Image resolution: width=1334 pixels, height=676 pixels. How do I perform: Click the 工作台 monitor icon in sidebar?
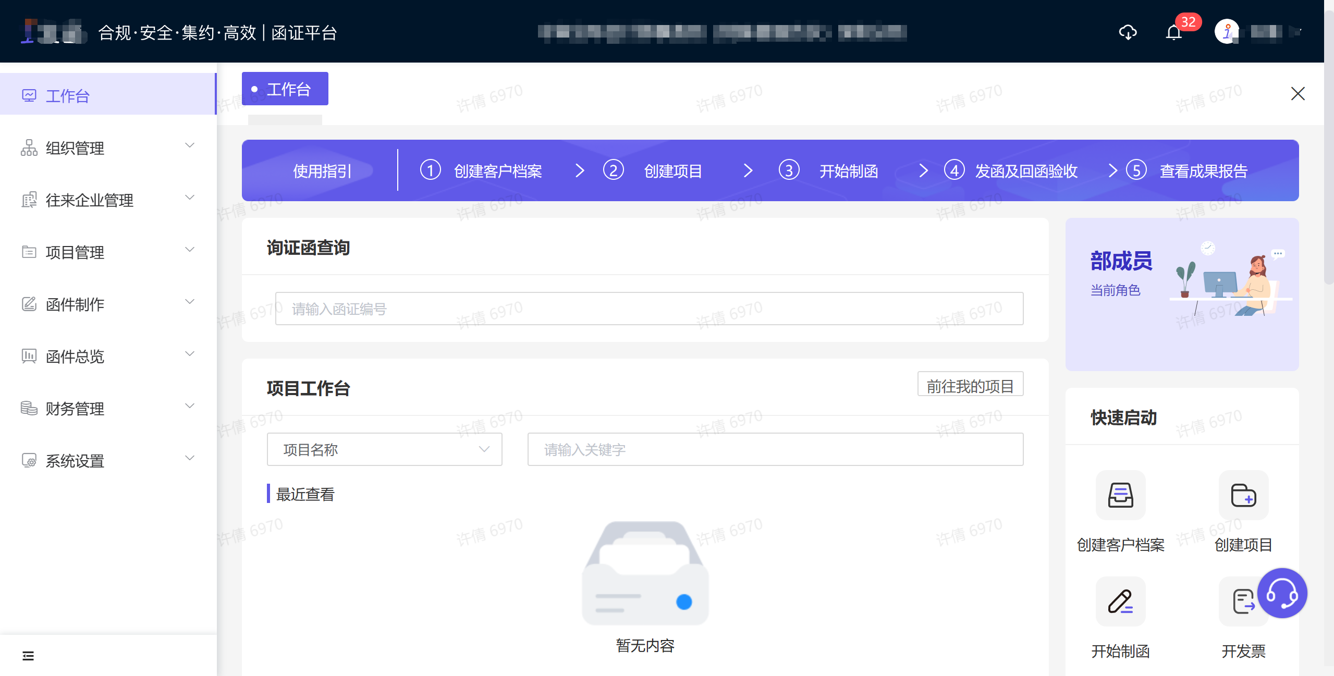coord(29,95)
